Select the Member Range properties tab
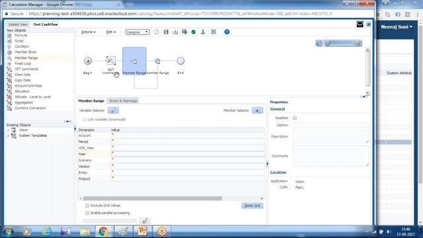This screenshot has height=238, width=423. click(91, 100)
